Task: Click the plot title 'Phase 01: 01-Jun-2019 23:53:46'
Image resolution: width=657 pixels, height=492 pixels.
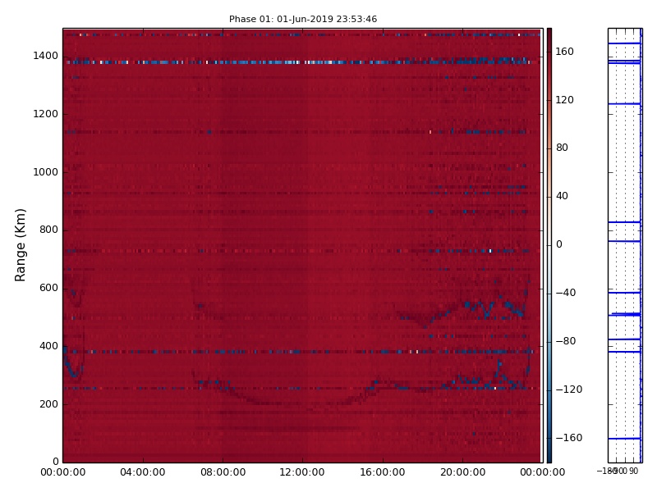Action: point(303,19)
